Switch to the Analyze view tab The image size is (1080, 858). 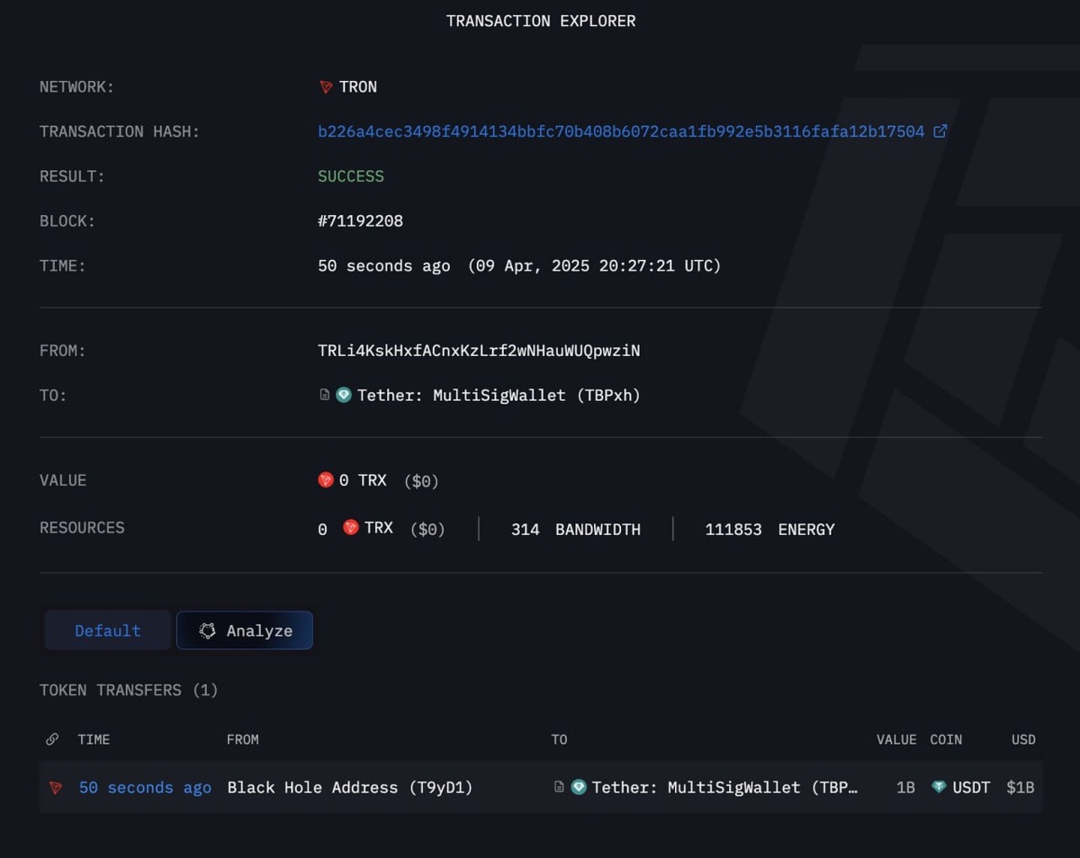click(245, 630)
